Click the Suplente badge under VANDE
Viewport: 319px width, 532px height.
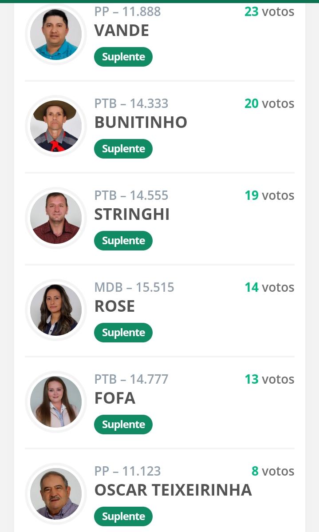coord(123,57)
